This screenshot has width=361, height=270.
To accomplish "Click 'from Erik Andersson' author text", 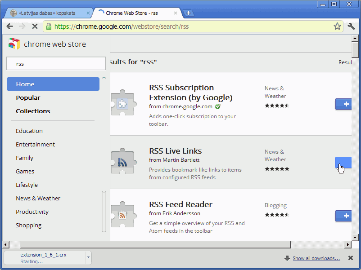I will [x=175, y=213].
